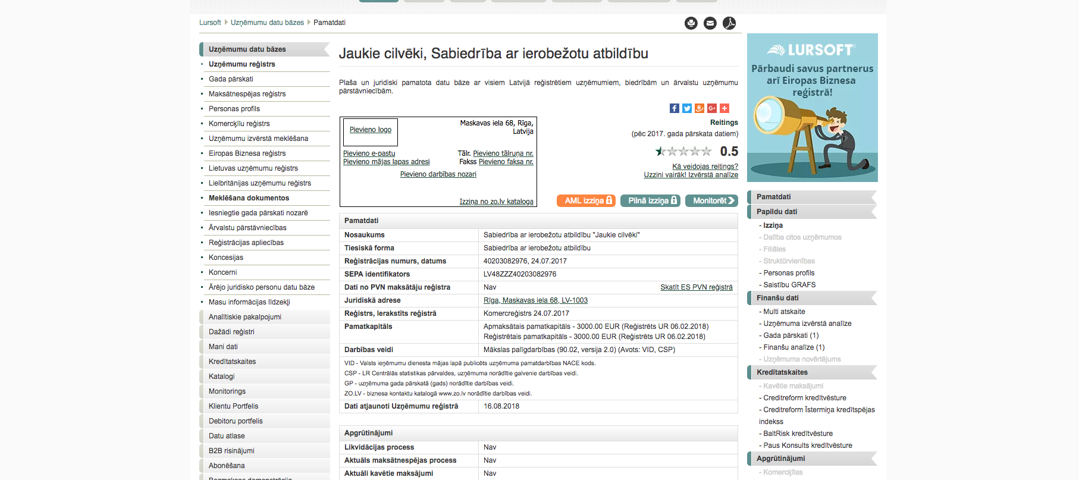Click the Monitorēt button
Viewport: 1079px width, 480px height.
point(711,201)
